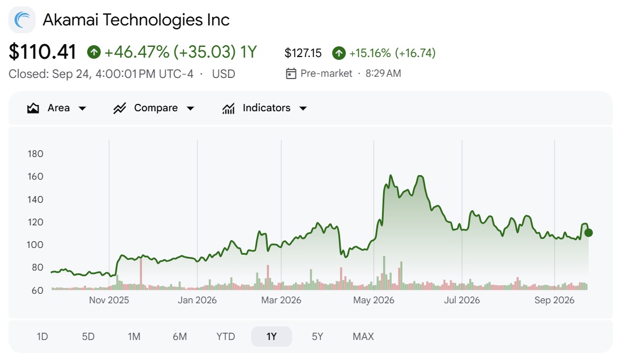Click the green up arrow beside +15.16%
The height and width of the screenshot is (353, 622).
(339, 53)
